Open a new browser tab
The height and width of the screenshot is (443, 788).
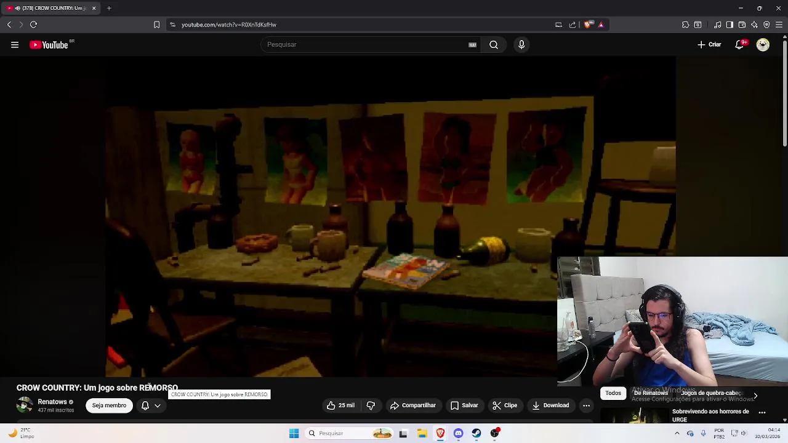click(109, 8)
